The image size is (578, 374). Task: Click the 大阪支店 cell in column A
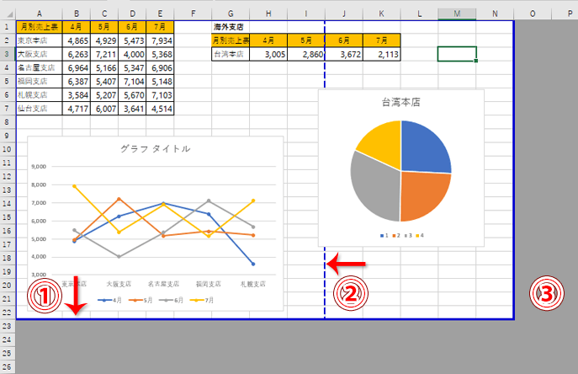[x=39, y=54]
